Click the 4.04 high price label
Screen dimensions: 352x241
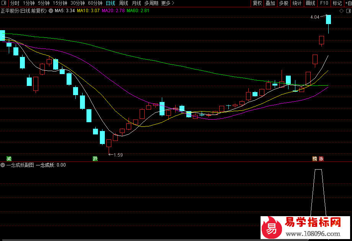pyautogui.click(x=315, y=17)
